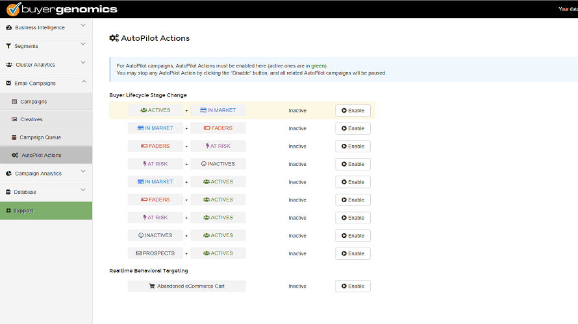Enable the Actives to In Market action

click(x=353, y=111)
